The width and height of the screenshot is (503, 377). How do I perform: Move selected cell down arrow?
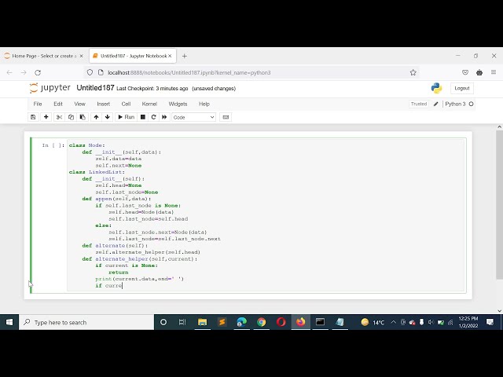pos(108,117)
